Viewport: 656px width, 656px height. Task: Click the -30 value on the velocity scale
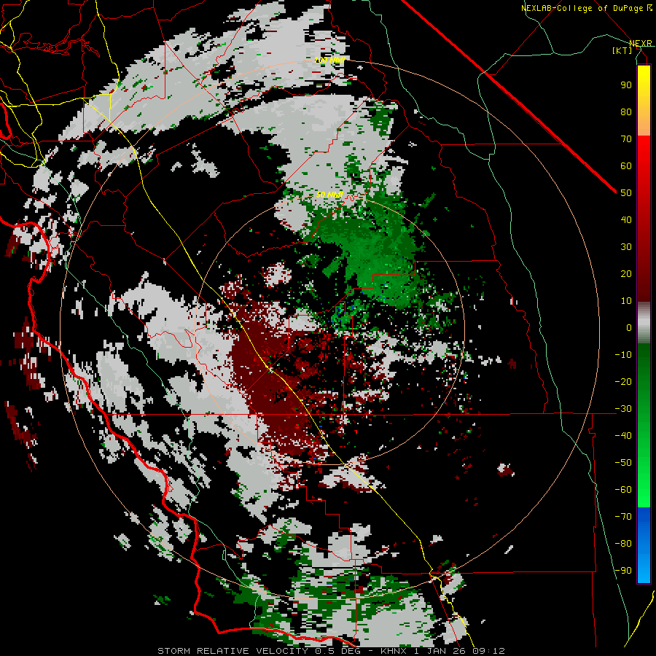(623, 409)
